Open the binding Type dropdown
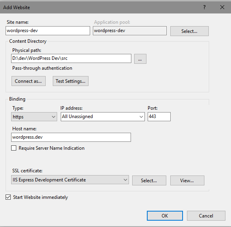 coord(34,117)
